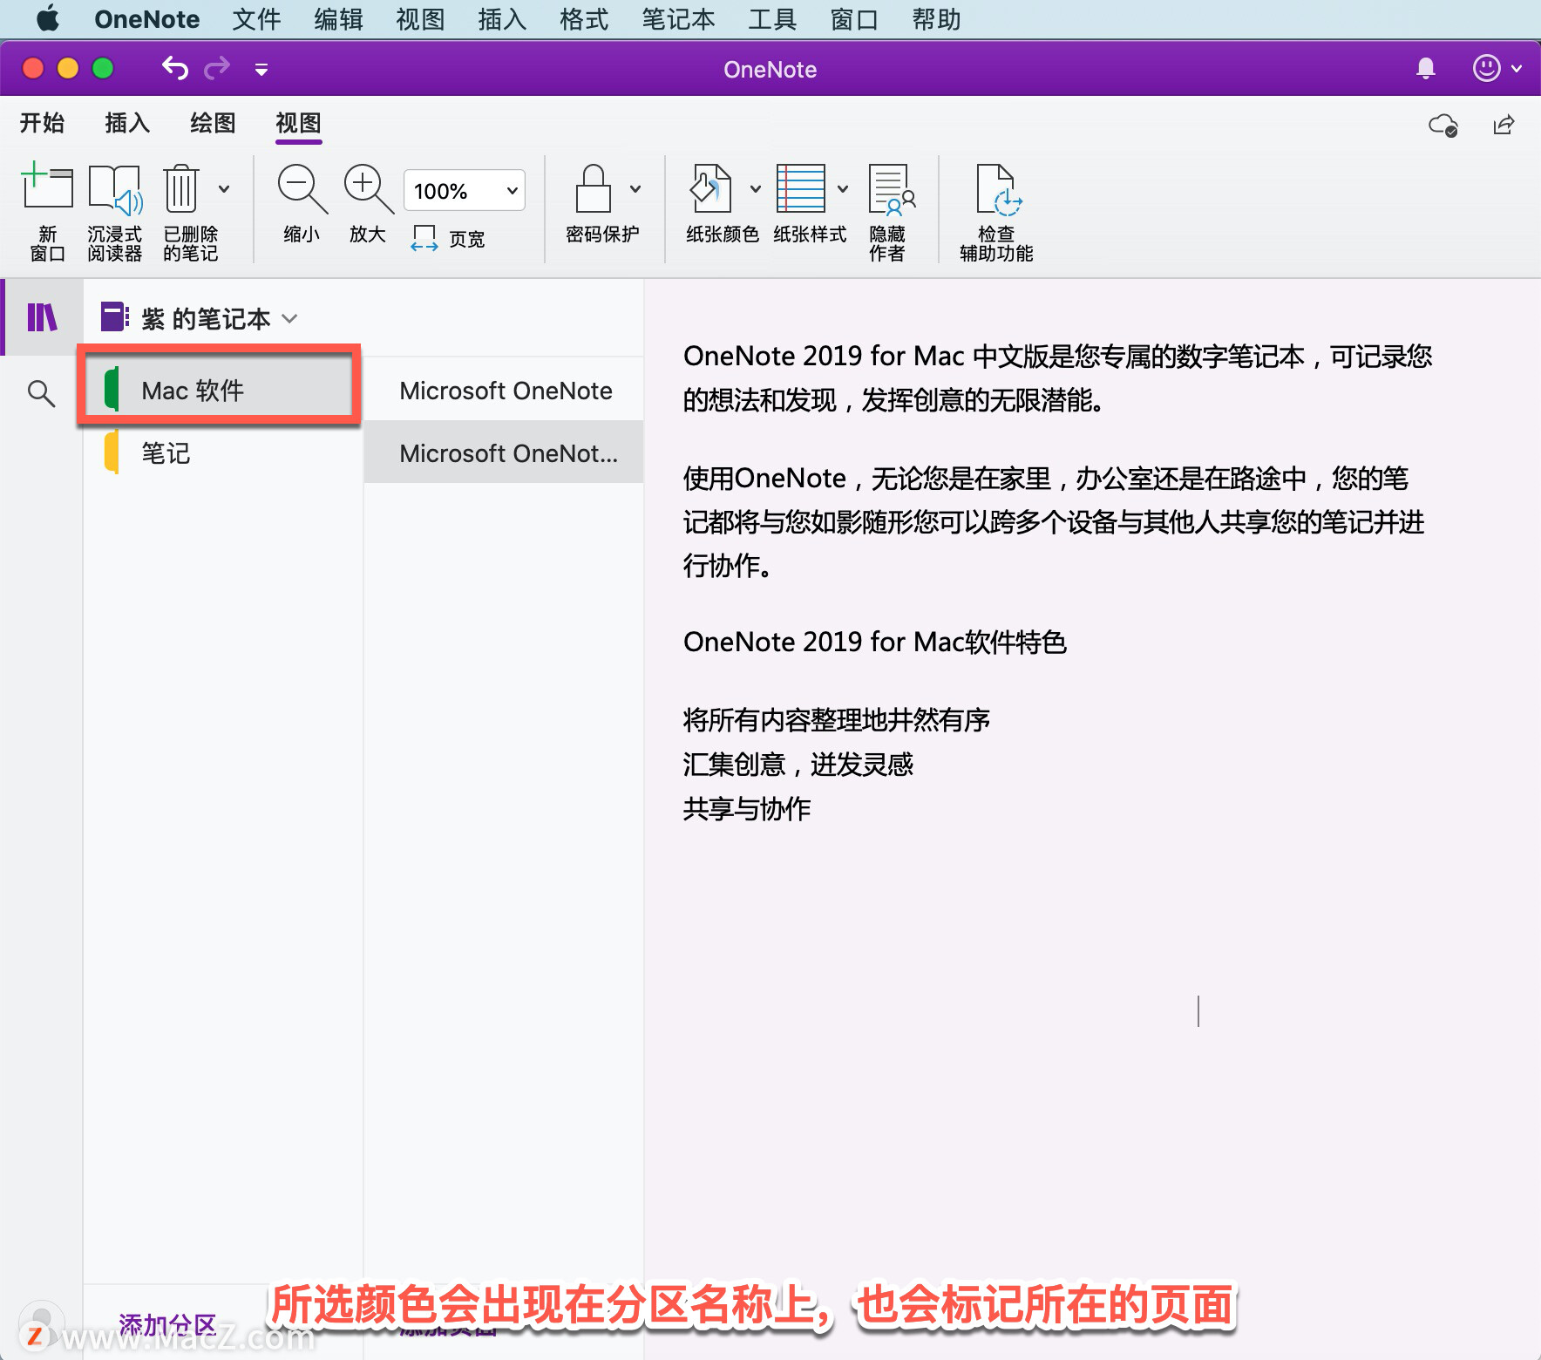Expand the password protection dropdown arrow
This screenshot has height=1360, width=1541.
tap(635, 188)
